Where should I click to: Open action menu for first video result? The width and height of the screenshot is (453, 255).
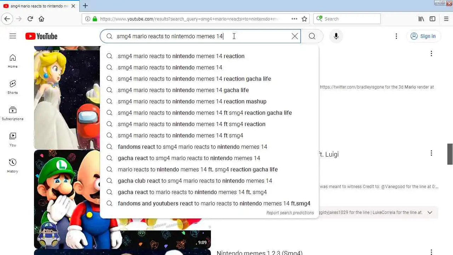(x=431, y=53)
